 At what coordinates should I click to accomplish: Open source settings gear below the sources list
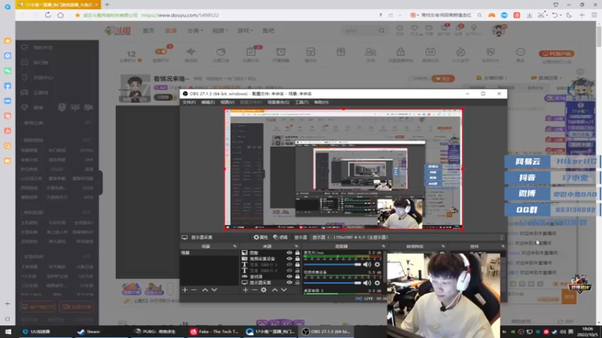[x=264, y=290]
